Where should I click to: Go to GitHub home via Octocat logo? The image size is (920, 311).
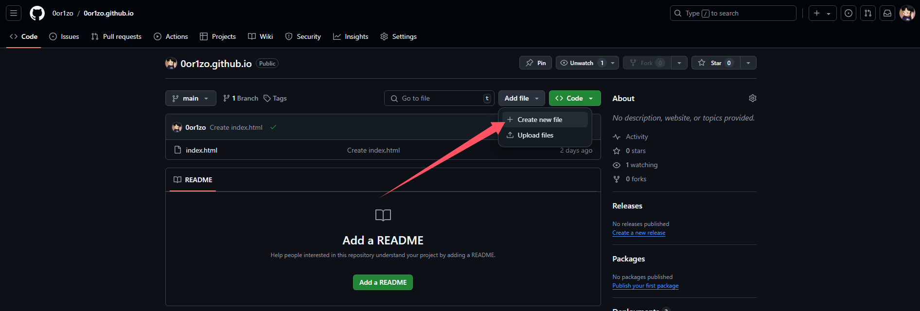[37, 13]
